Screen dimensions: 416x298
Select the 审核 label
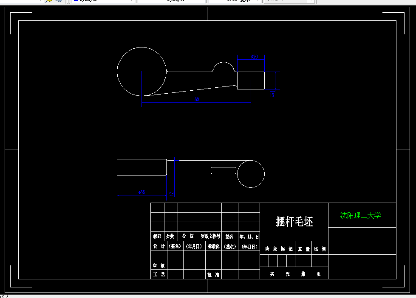tap(159, 265)
